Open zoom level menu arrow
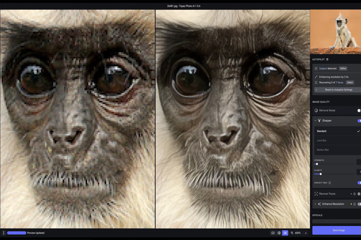Viewport: 361px width, 240px height. [x=306, y=233]
